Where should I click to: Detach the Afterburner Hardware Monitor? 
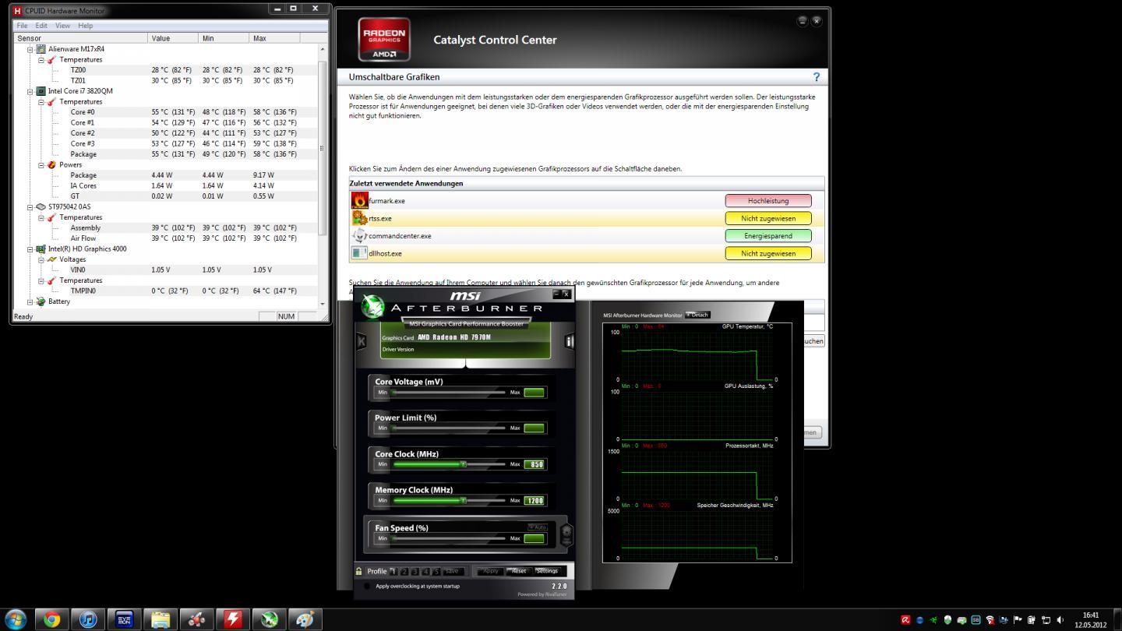[x=697, y=315]
